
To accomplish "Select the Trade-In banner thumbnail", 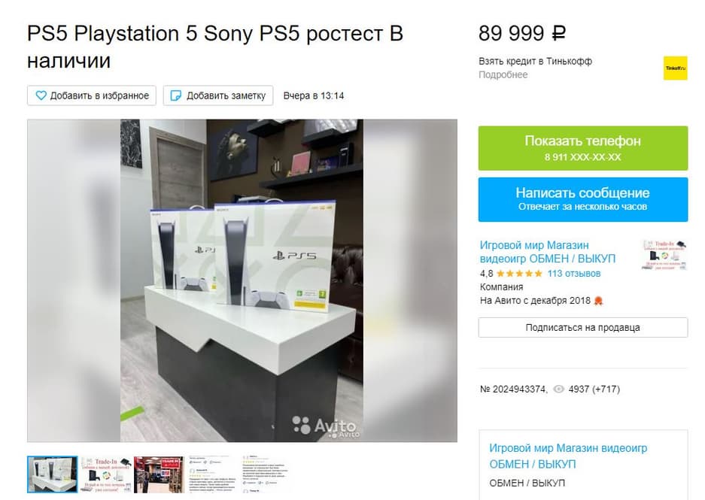I will (106, 474).
